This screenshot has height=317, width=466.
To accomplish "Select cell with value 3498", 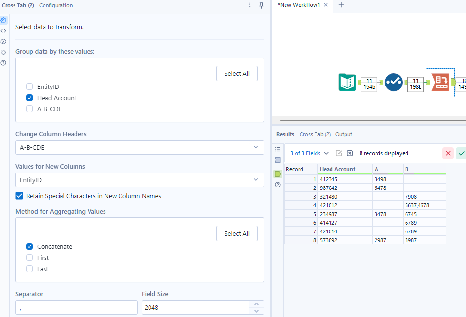I will [x=388, y=179].
